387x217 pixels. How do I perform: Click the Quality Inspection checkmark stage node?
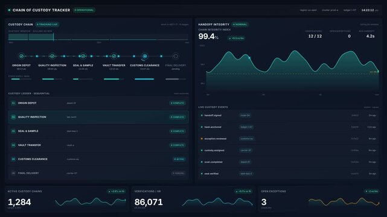pyautogui.click(x=52, y=56)
